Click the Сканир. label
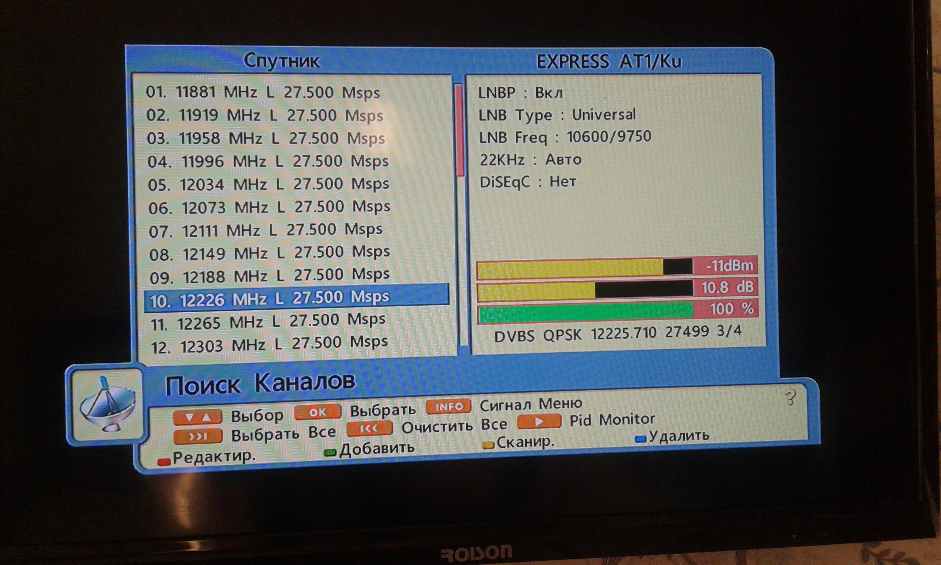 (526, 443)
